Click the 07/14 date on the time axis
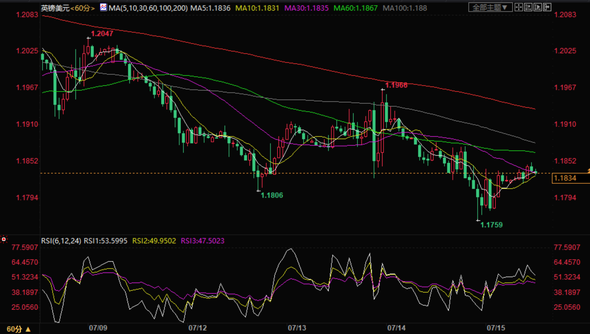 (396, 328)
